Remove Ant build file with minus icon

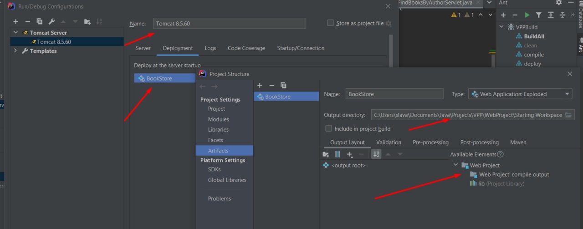[515, 15]
